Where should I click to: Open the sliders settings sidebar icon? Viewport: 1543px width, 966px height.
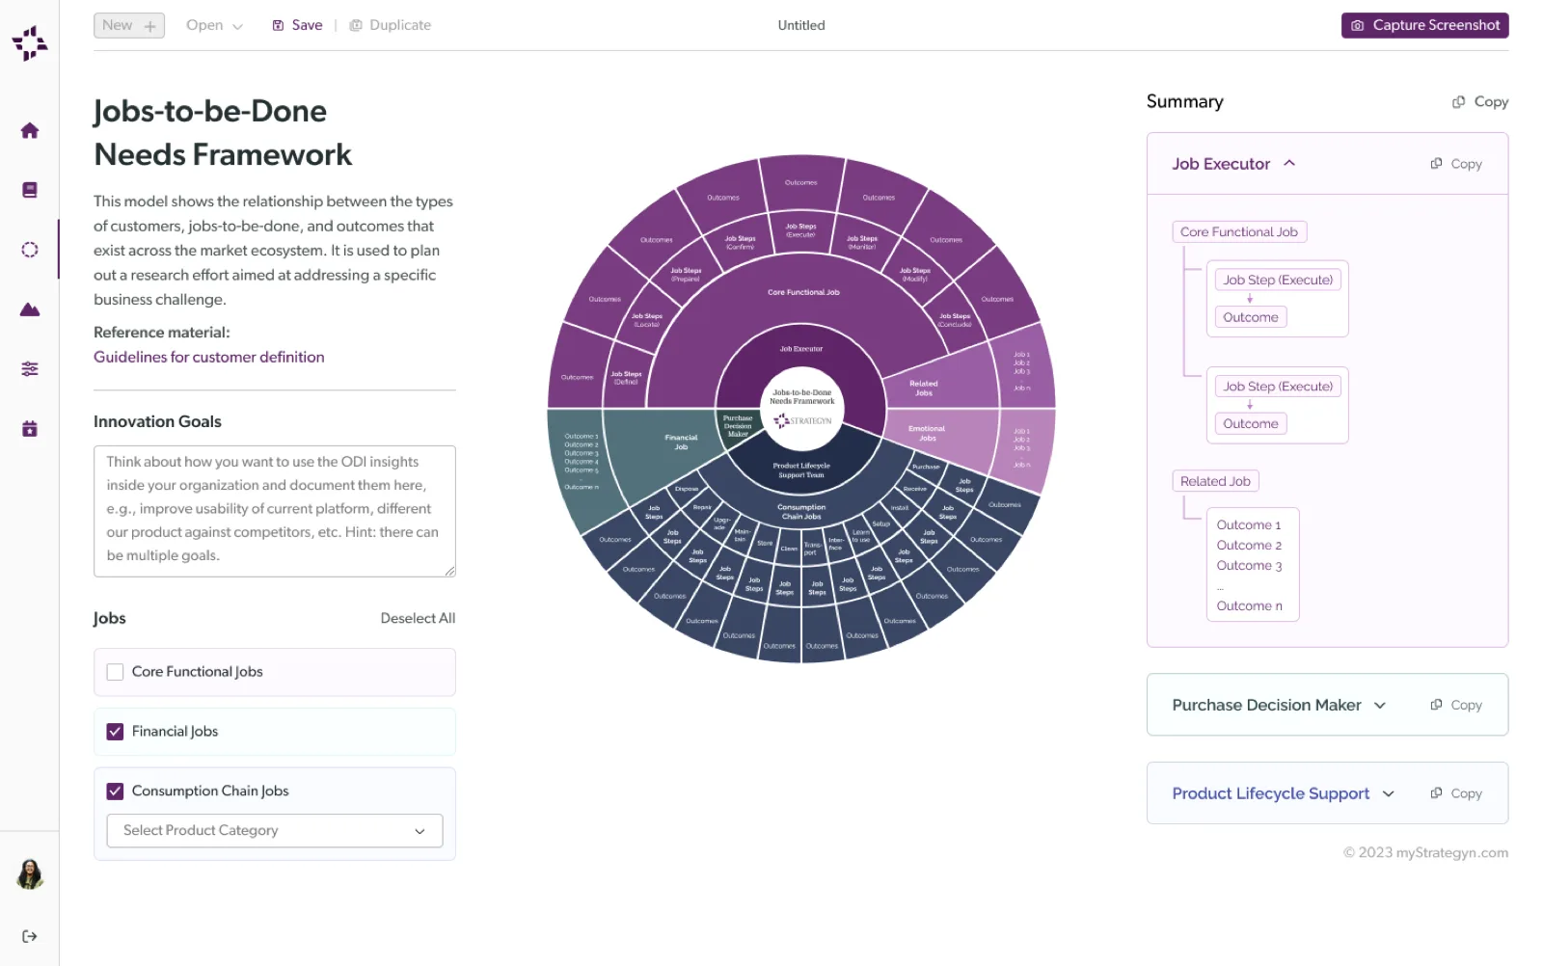coord(30,369)
